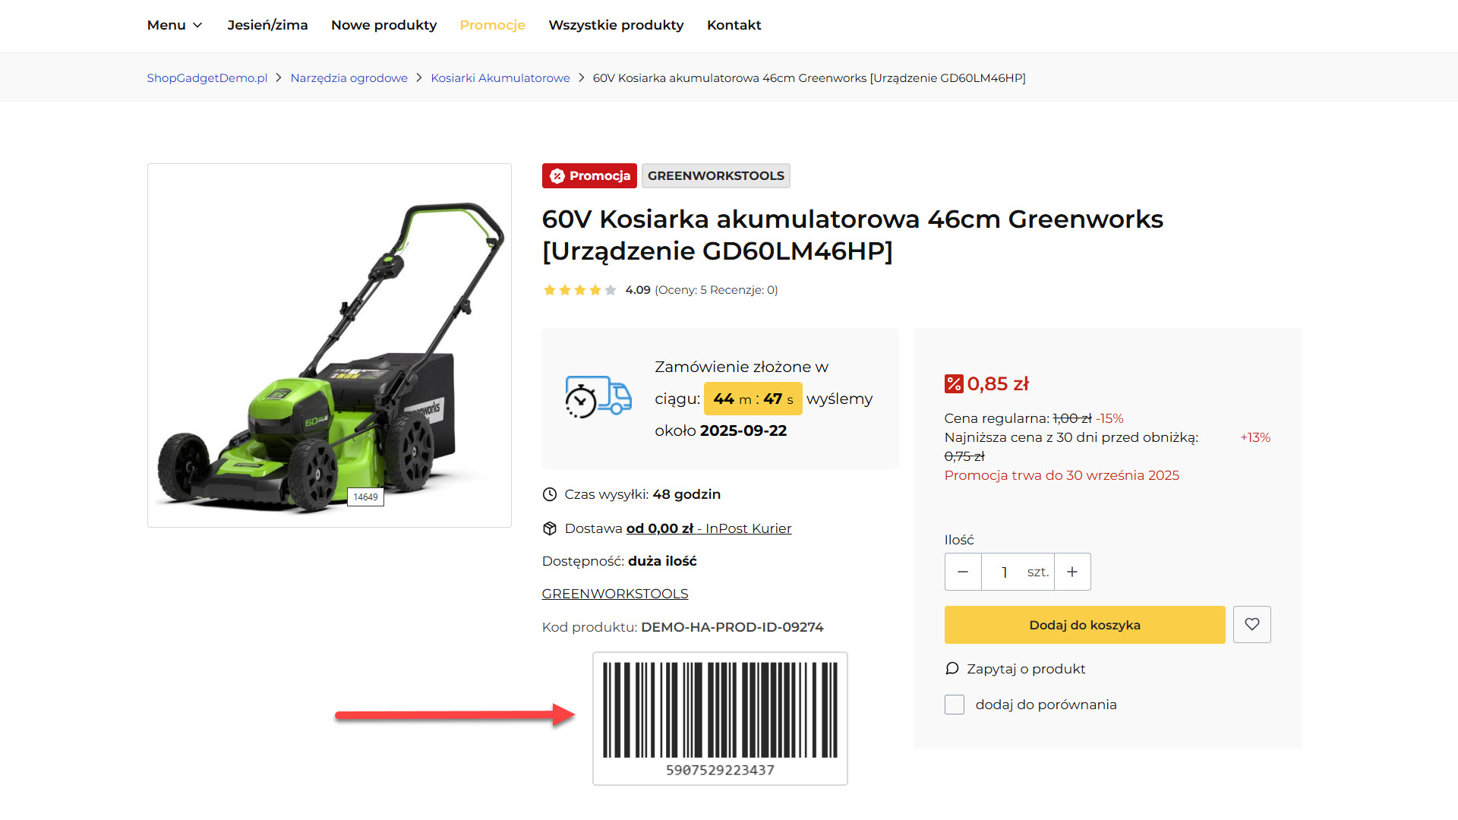Open the lawn mower product image

click(x=330, y=345)
